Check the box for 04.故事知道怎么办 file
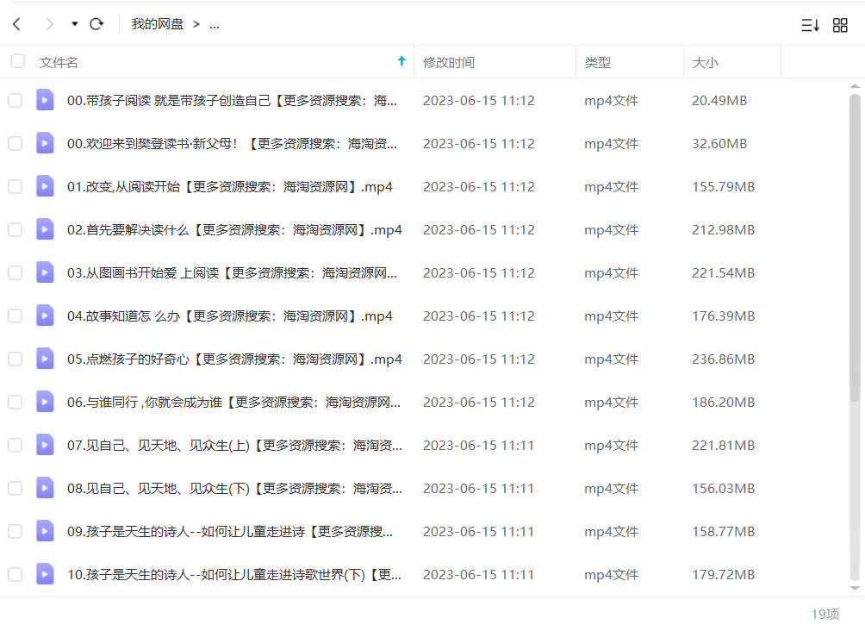This screenshot has height=631, width=865. 15,315
